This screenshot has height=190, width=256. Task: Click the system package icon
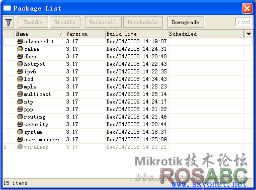20,132
